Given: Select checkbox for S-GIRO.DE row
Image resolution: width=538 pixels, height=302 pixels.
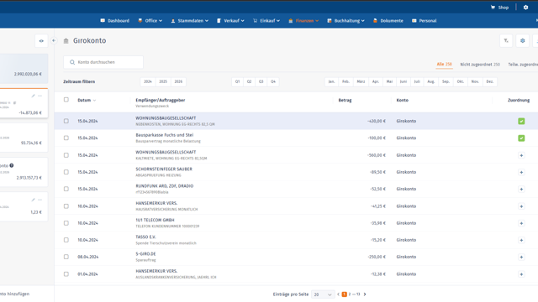Looking at the screenshot, I should 66,257.
